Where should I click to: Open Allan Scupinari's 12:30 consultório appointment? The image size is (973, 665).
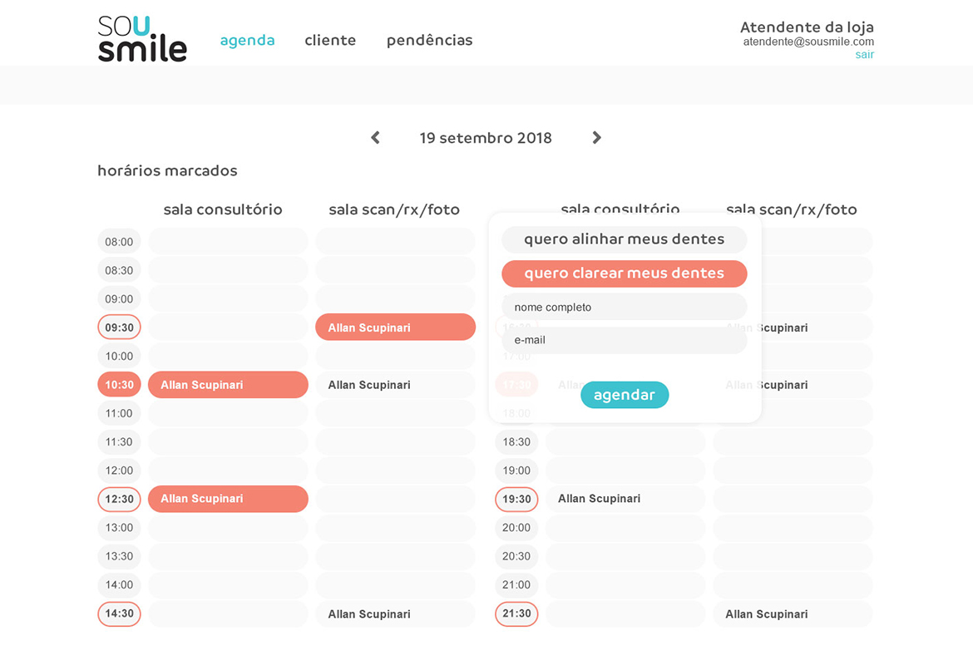(228, 499)
